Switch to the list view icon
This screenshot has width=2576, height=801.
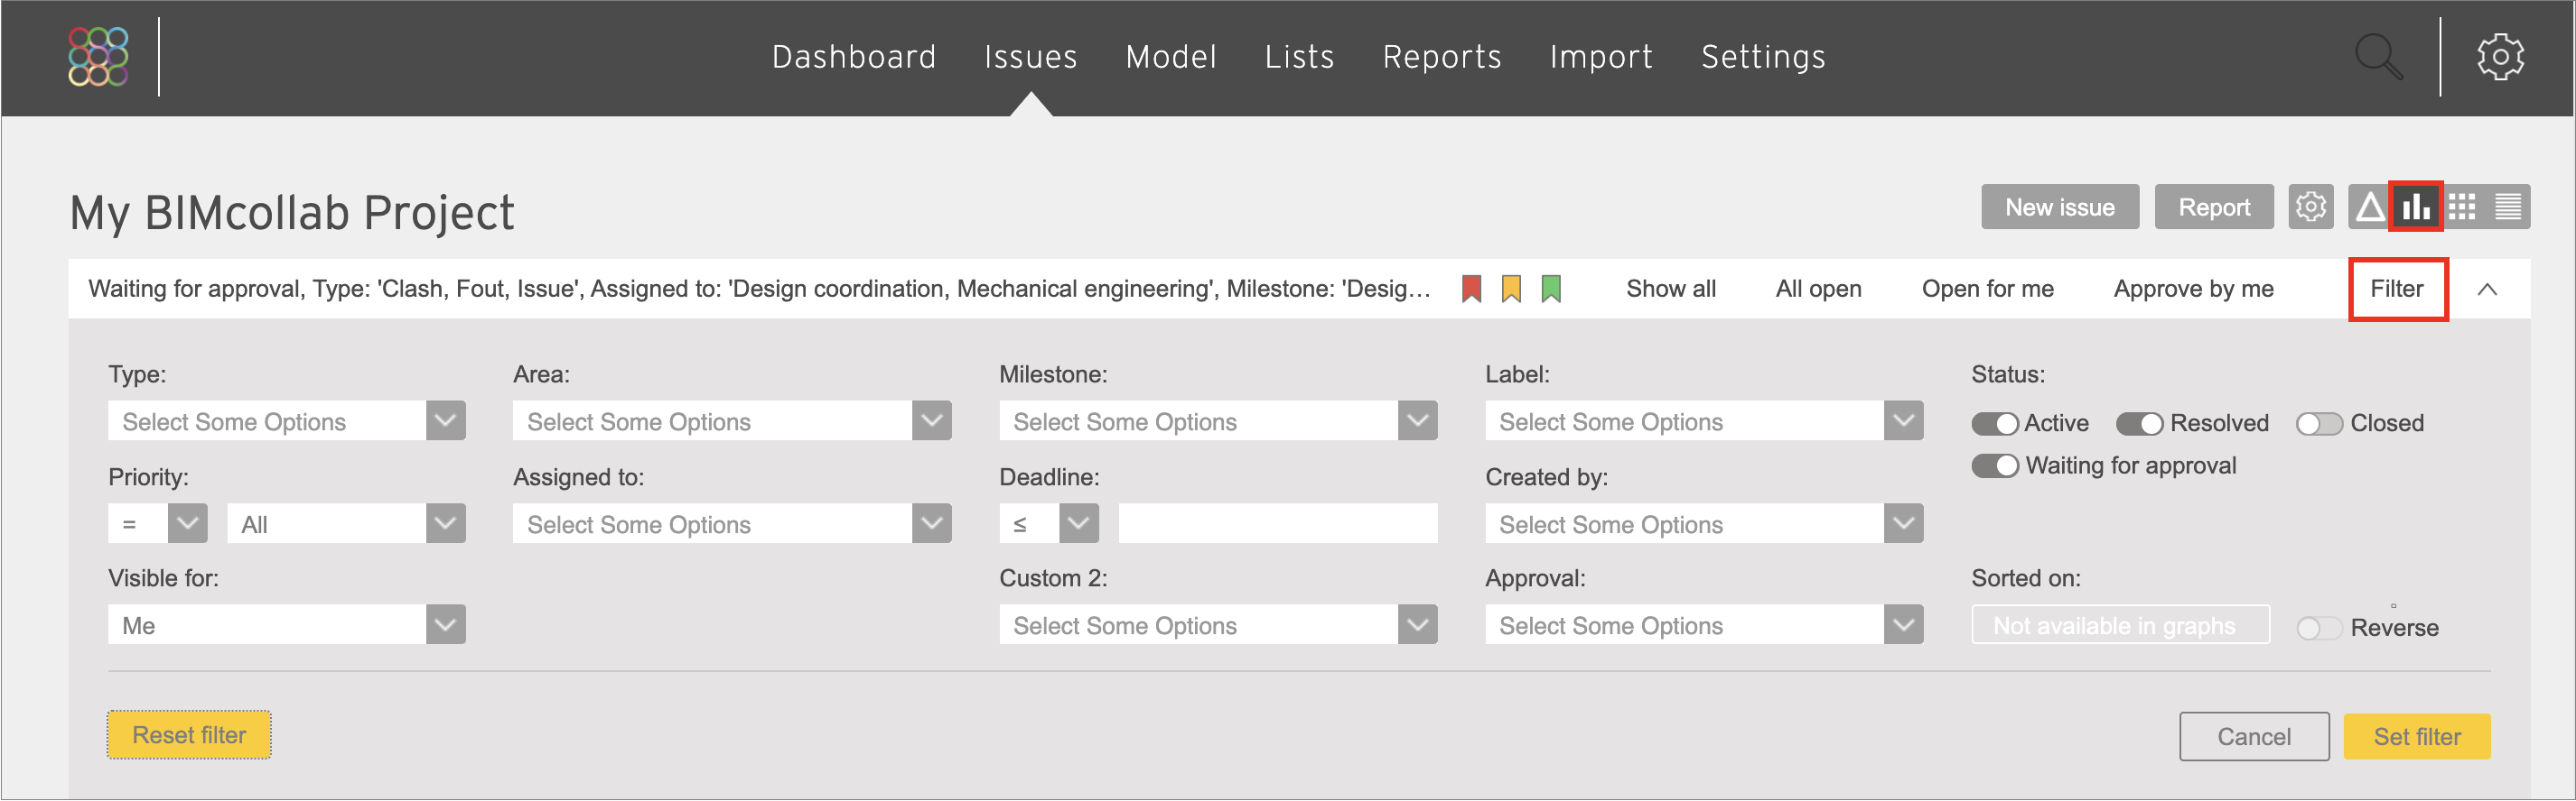2507,207
